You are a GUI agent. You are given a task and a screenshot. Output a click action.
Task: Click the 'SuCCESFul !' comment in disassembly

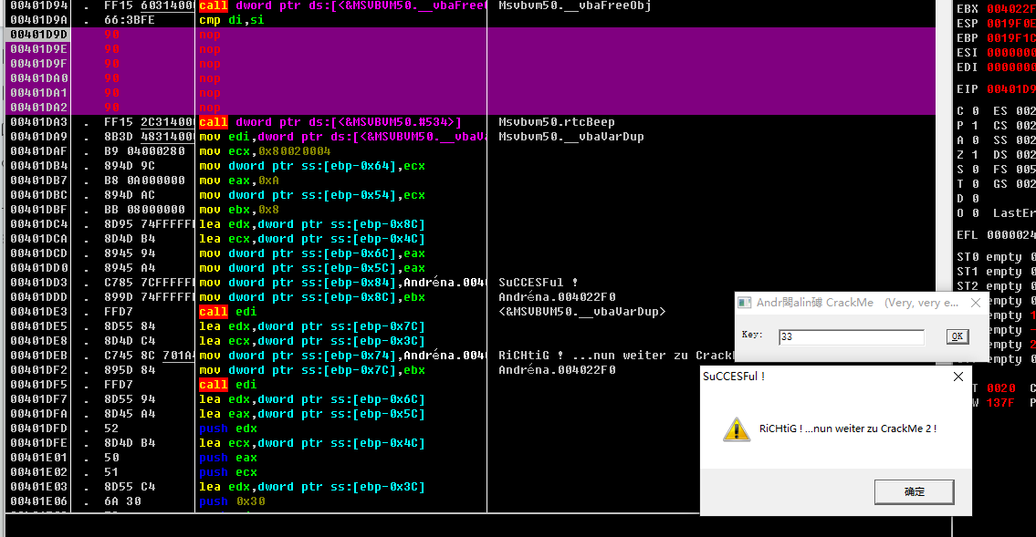[539, 283]
